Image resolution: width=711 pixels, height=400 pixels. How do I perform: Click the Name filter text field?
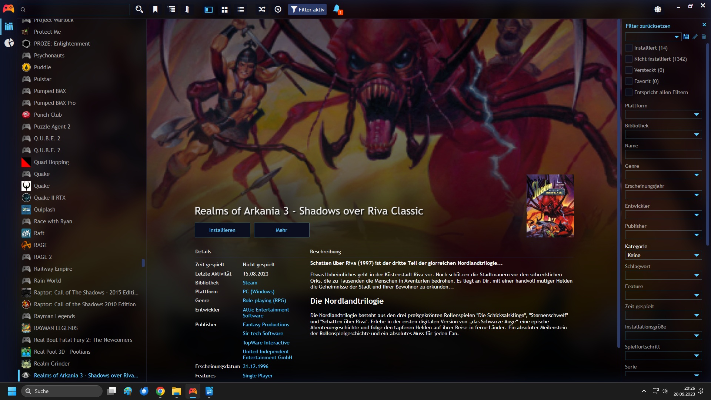(x=663, y=154)
